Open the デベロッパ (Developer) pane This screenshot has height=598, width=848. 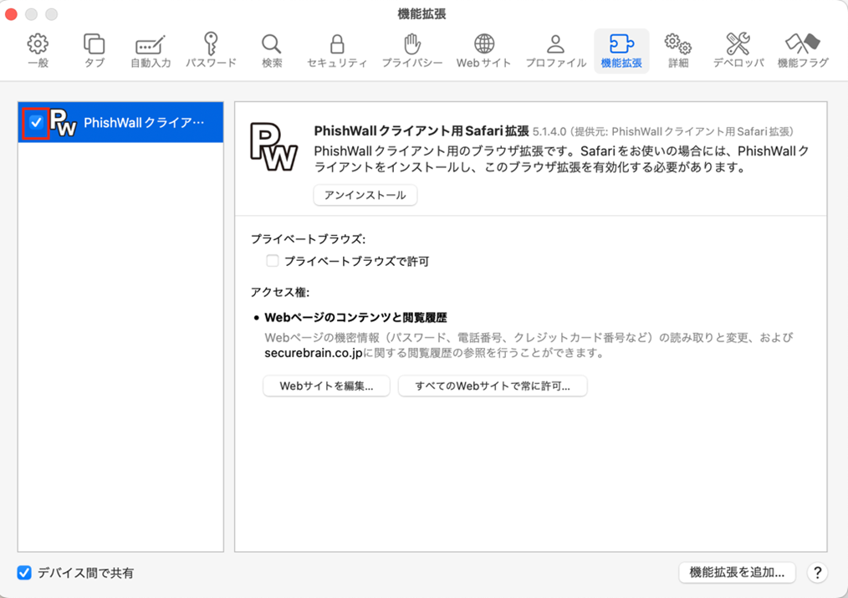pyautogui.click(x=738, y=51)
